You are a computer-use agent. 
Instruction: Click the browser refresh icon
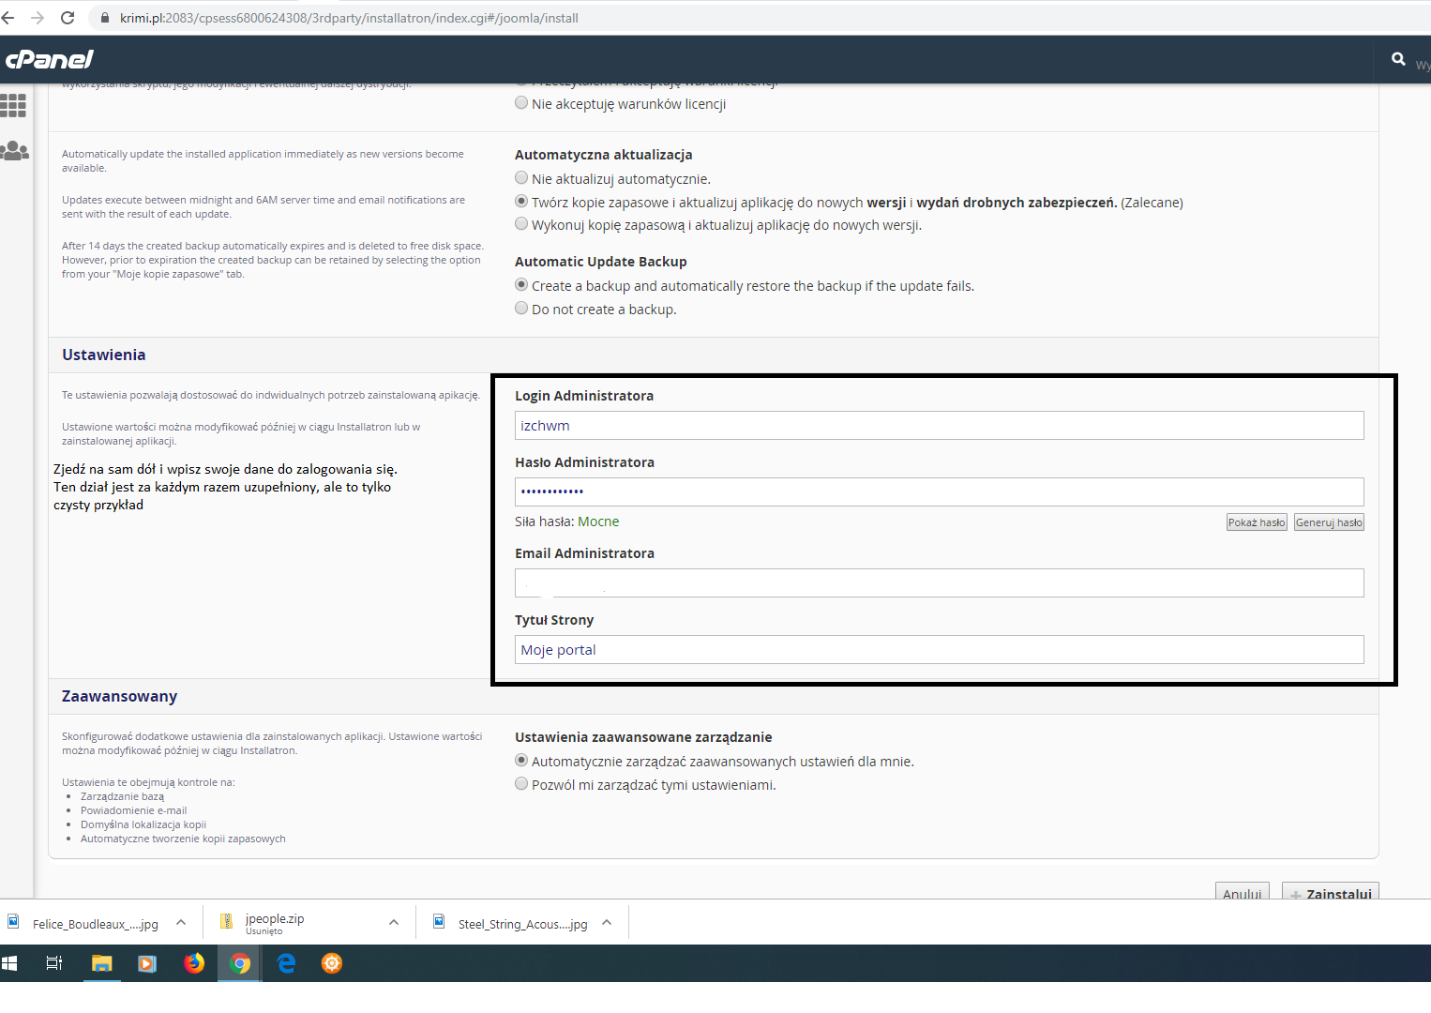(66, 17)
